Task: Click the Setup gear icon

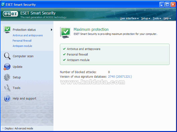Action: tap(7, 77)
